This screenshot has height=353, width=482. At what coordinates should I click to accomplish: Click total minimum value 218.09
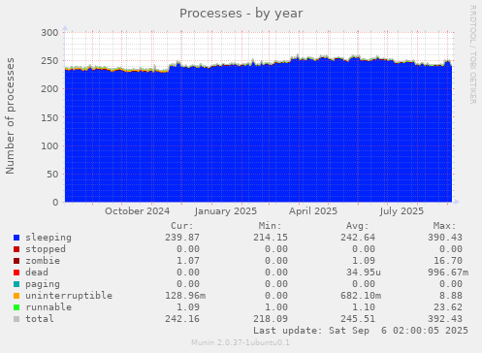(271, 319)
